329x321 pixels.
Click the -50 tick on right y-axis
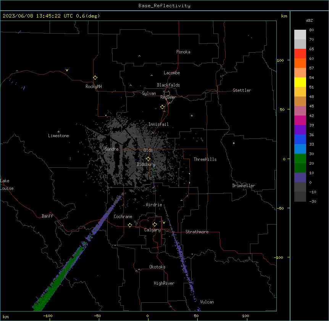pyautogui.click(x=280, y=208)
